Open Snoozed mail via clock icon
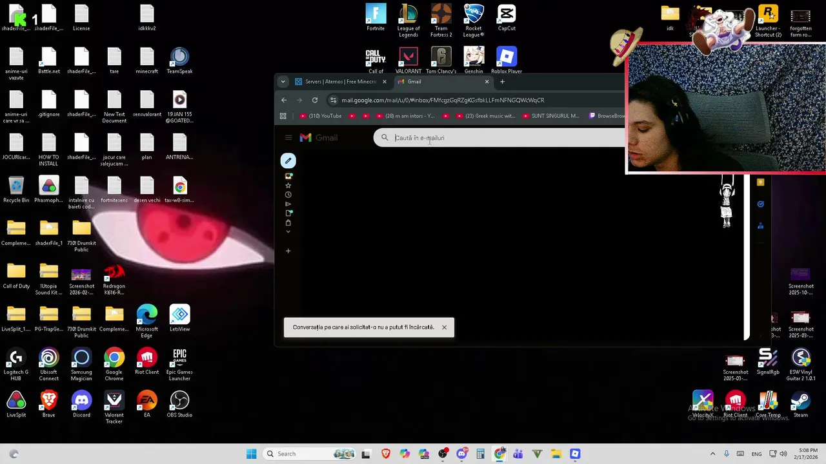The height and width of the screenshot is (464, 826). (288, 195)
